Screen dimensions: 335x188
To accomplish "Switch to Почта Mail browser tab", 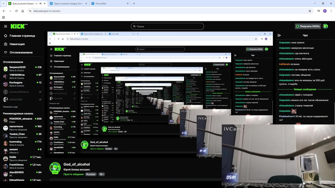I will pos(110,4).
